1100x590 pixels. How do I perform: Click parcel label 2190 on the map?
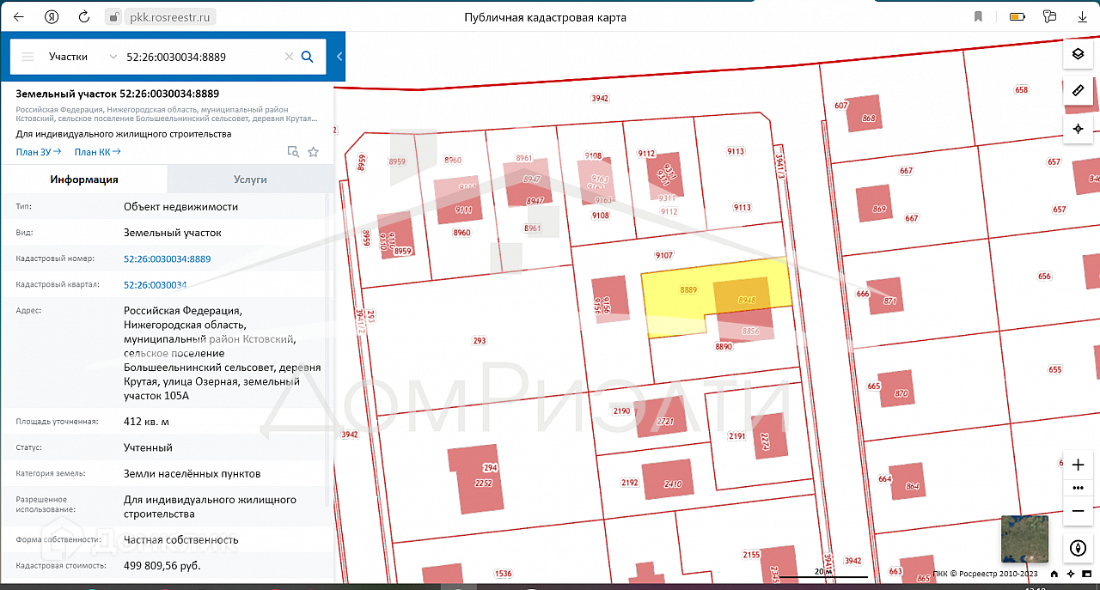pos(621,411)
